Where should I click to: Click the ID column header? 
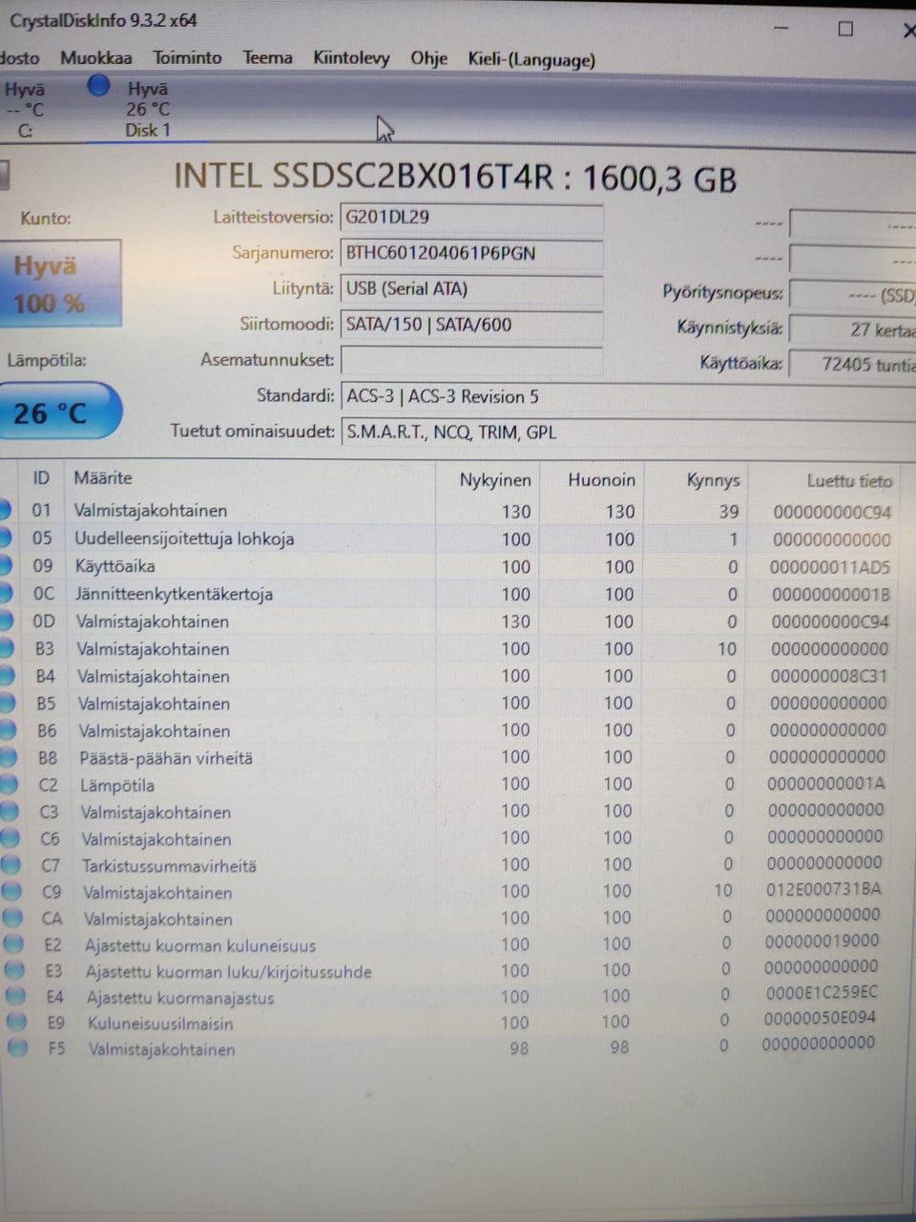41,477
